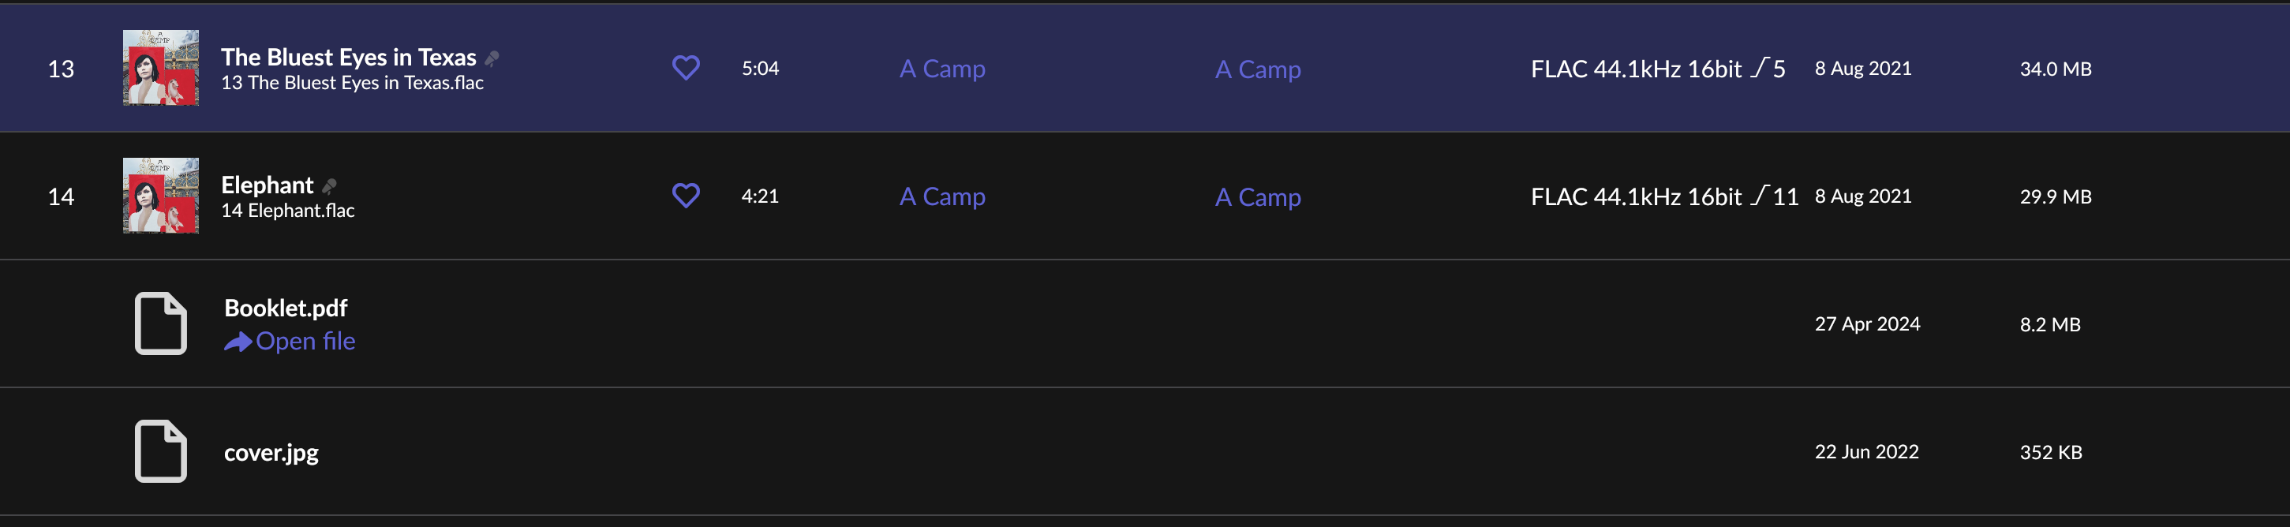Select The Bluest Eyes in Texas title
This screenshot has width=2290, height=527.
[349, 57]
